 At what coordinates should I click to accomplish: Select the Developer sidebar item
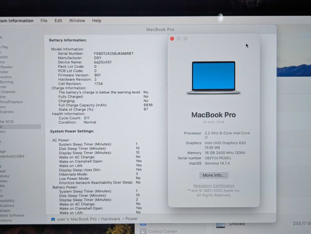[x=5, y=211]
